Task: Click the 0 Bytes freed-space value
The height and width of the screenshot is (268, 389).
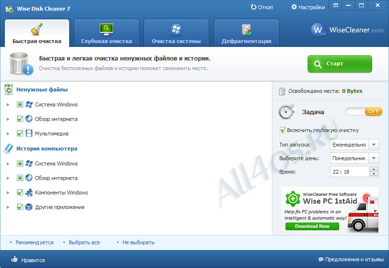Action: point(352,91)
